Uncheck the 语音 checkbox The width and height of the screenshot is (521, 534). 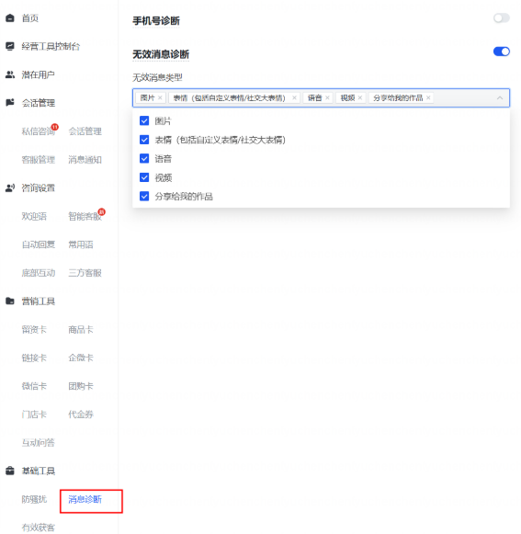coord(144,158)
